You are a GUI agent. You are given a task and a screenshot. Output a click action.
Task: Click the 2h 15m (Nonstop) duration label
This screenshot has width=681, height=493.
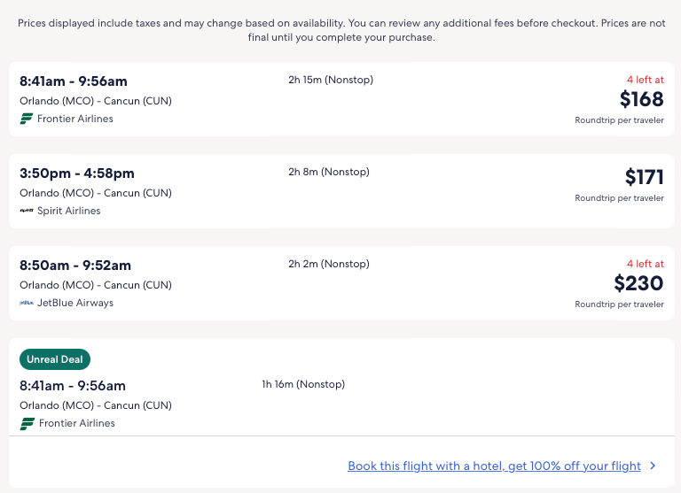(331, 80)
